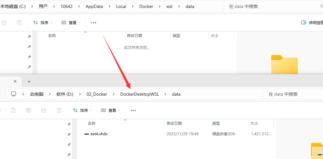The image size is (323, 159).
Task: Click the share icon in lower window toolbar
Action: point(44,110)
